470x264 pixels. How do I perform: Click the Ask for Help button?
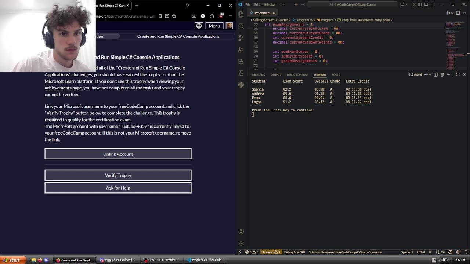pos(118,188)
